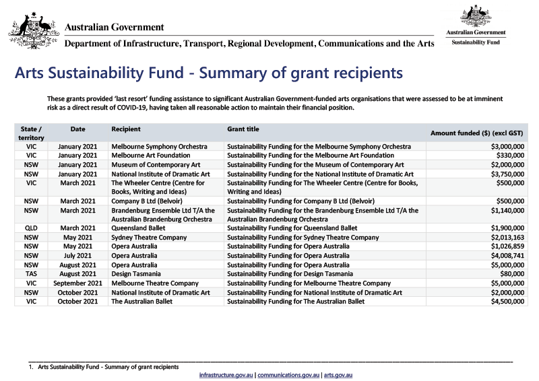The width and height of the screenshot is (539, 381).
Task: Select the 'State / territory' column header
Action: coord(31,132)
